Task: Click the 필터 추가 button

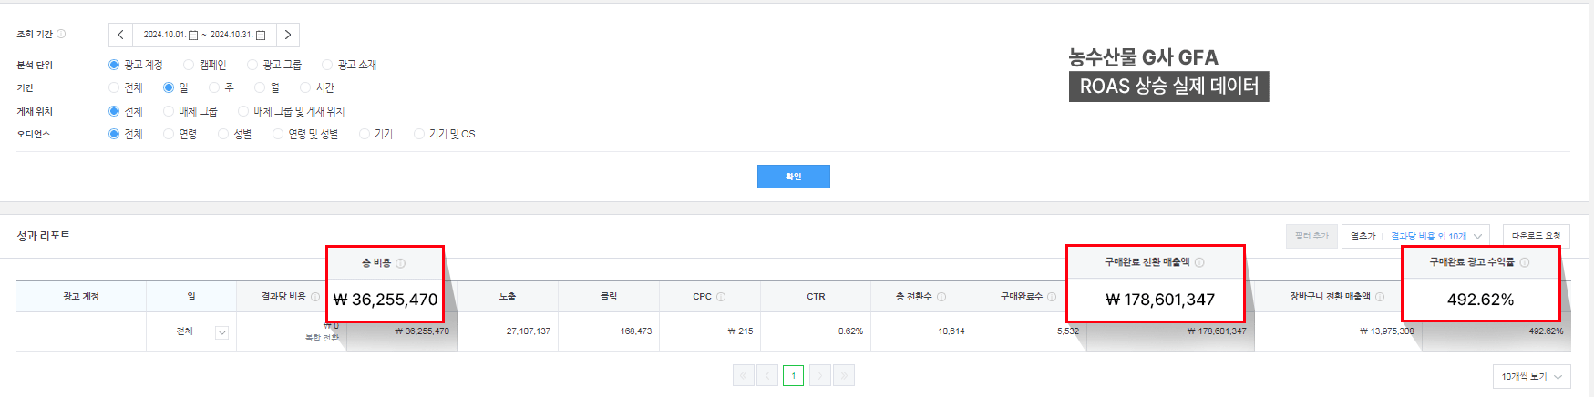Action: 1311,236
